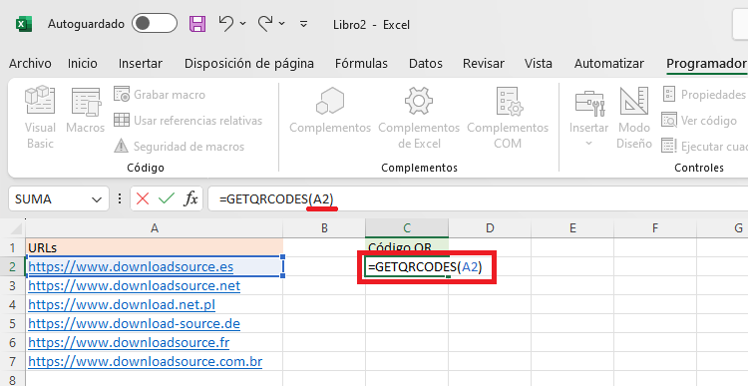Open the Automatizar tab
The width and height of the screenshot is (748, 386).
(608, 64)
